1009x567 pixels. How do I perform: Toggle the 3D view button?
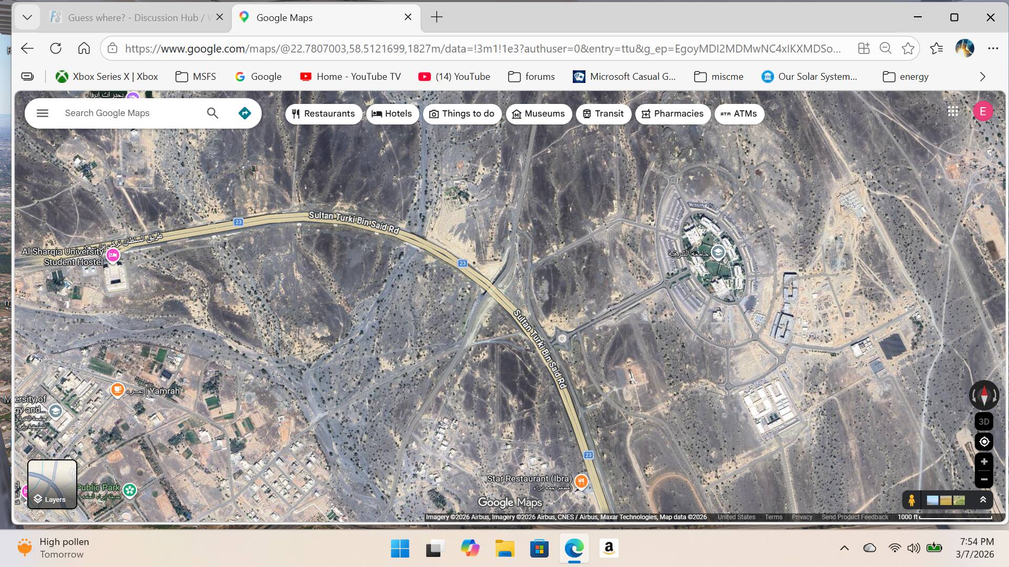984,421
